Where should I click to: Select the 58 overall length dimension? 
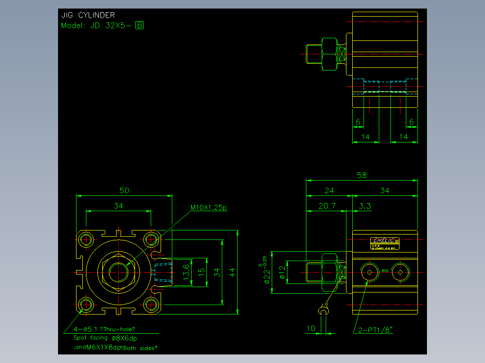click(x=362, y=176)
